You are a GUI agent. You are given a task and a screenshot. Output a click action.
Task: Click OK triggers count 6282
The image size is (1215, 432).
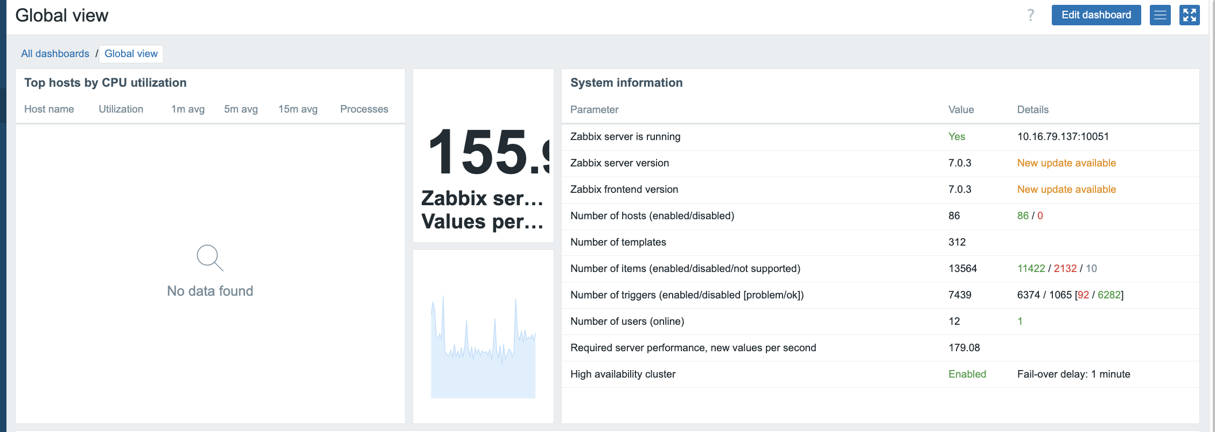pos(1109,295)
